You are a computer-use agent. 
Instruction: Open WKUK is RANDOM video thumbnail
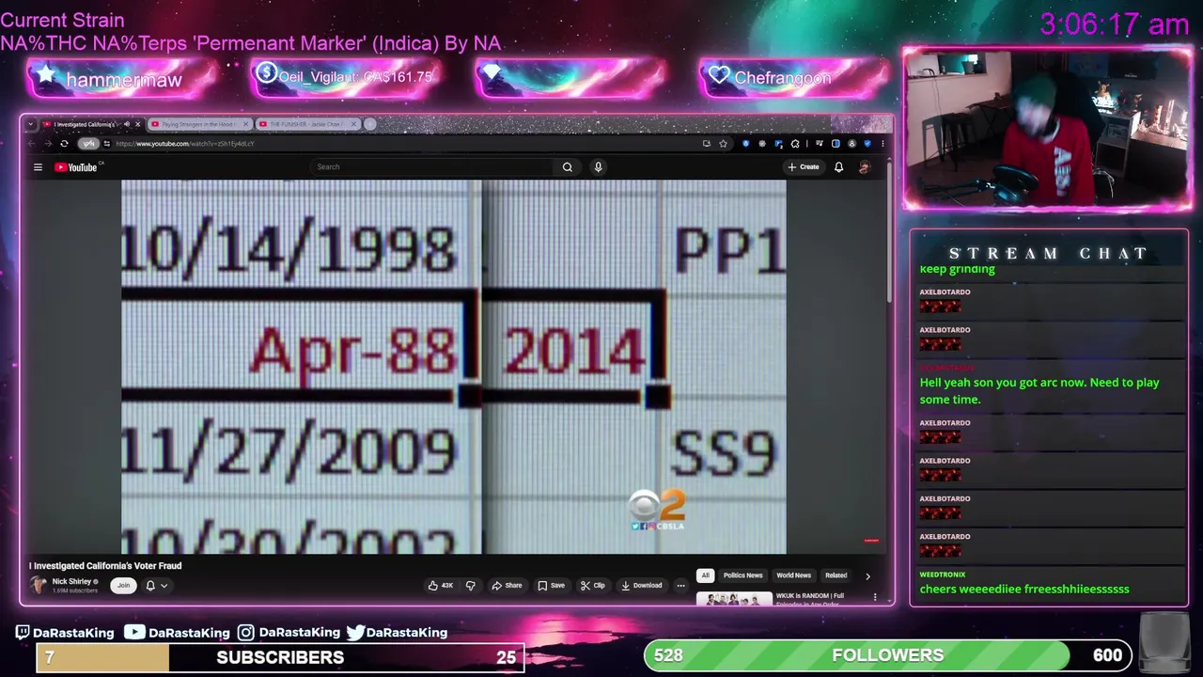pos(734,598)
